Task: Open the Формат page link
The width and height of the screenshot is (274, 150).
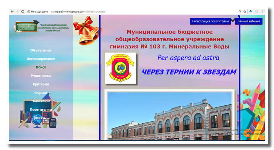Action: click(41, 93)
